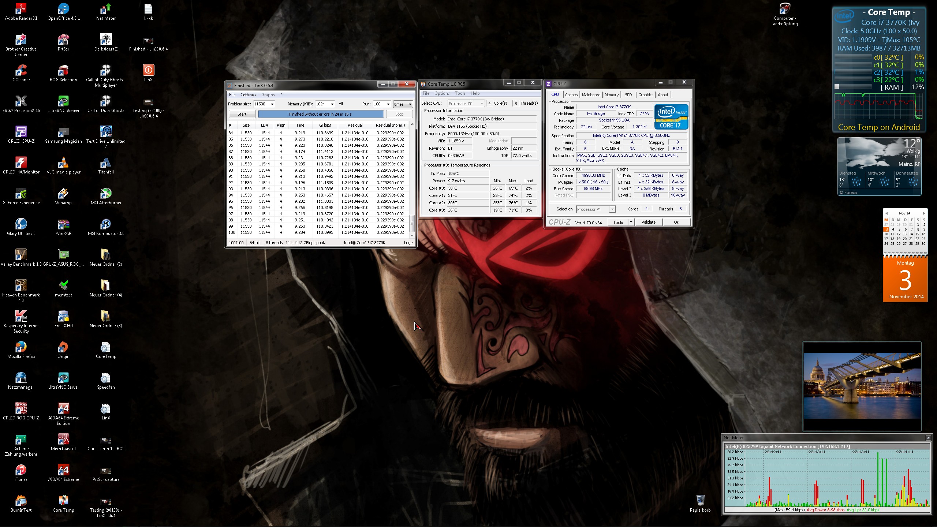This screenshot has height=527, width=937.
Task: Launch CPUID HWMonitor from desktop
Action: coord(21,165)
